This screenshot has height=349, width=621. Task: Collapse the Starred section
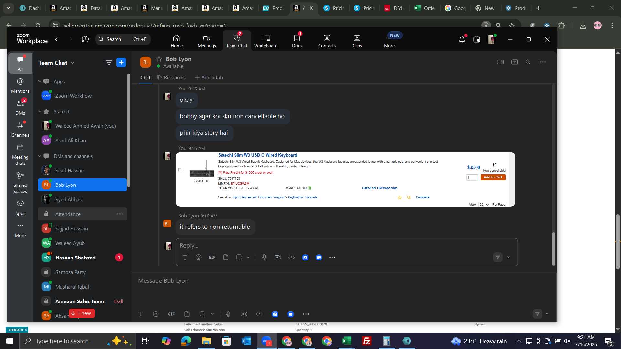click(40, 111)
